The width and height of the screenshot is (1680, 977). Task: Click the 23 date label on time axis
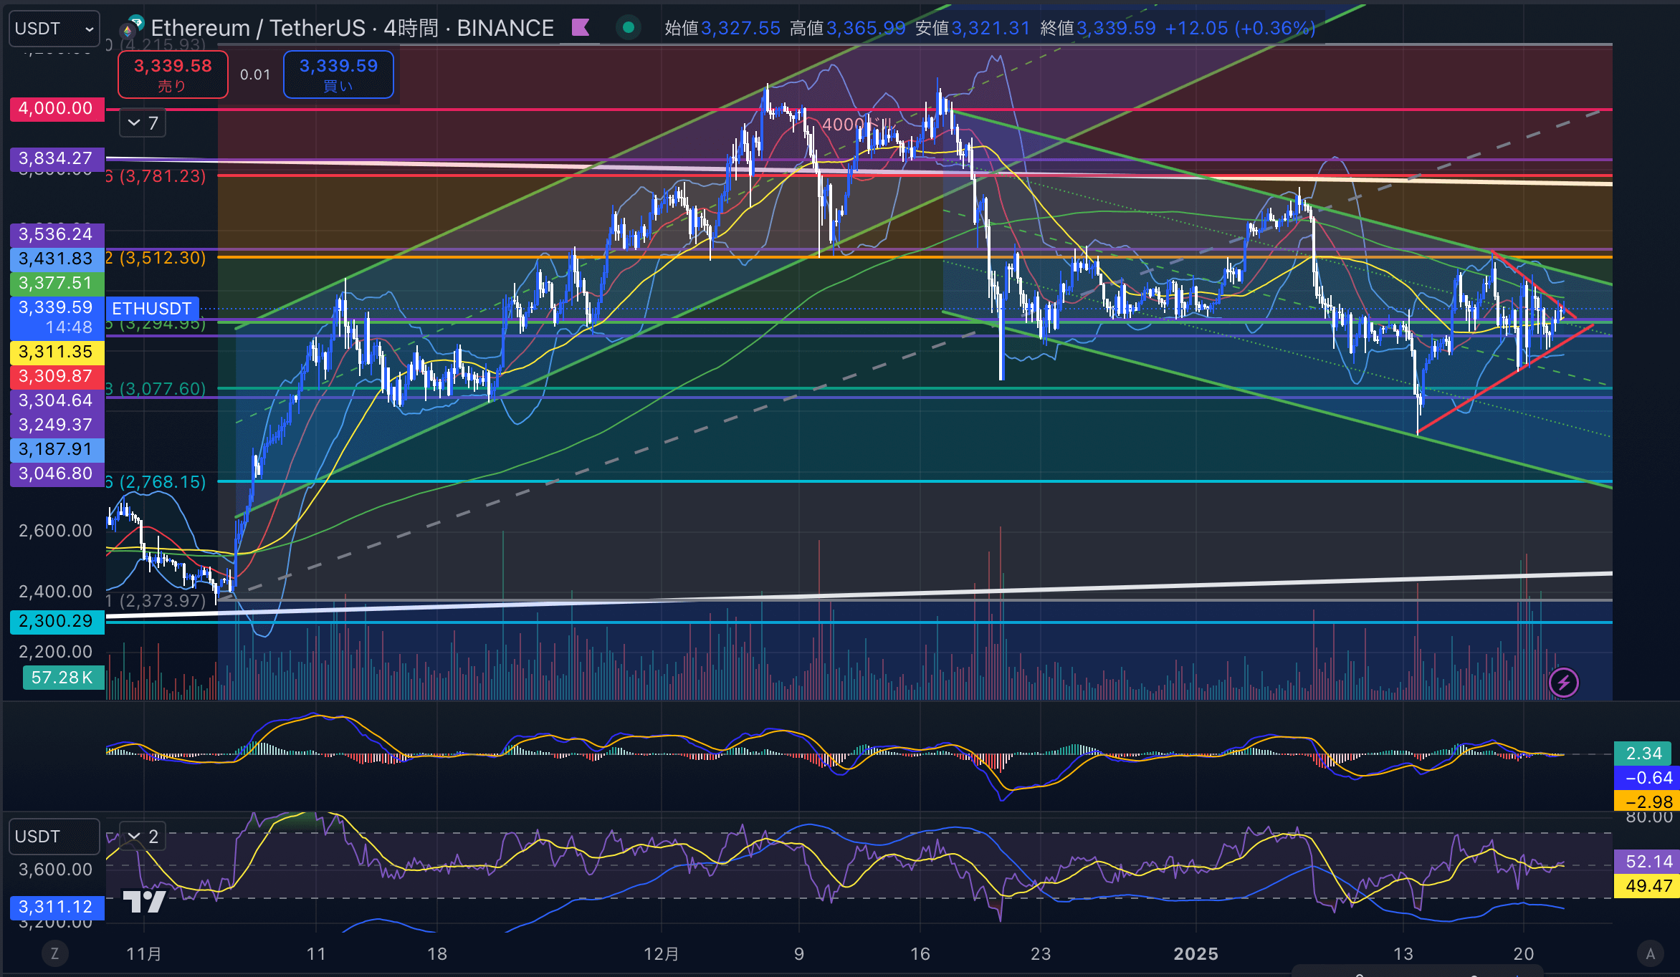[1041, 954]
